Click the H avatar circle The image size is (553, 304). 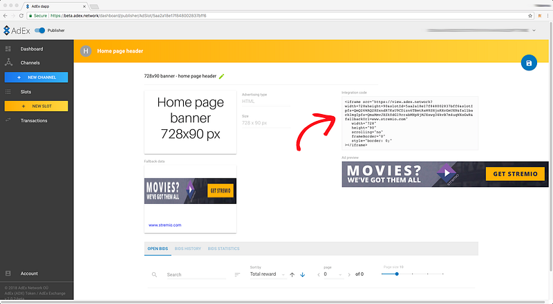coord(86,51)
